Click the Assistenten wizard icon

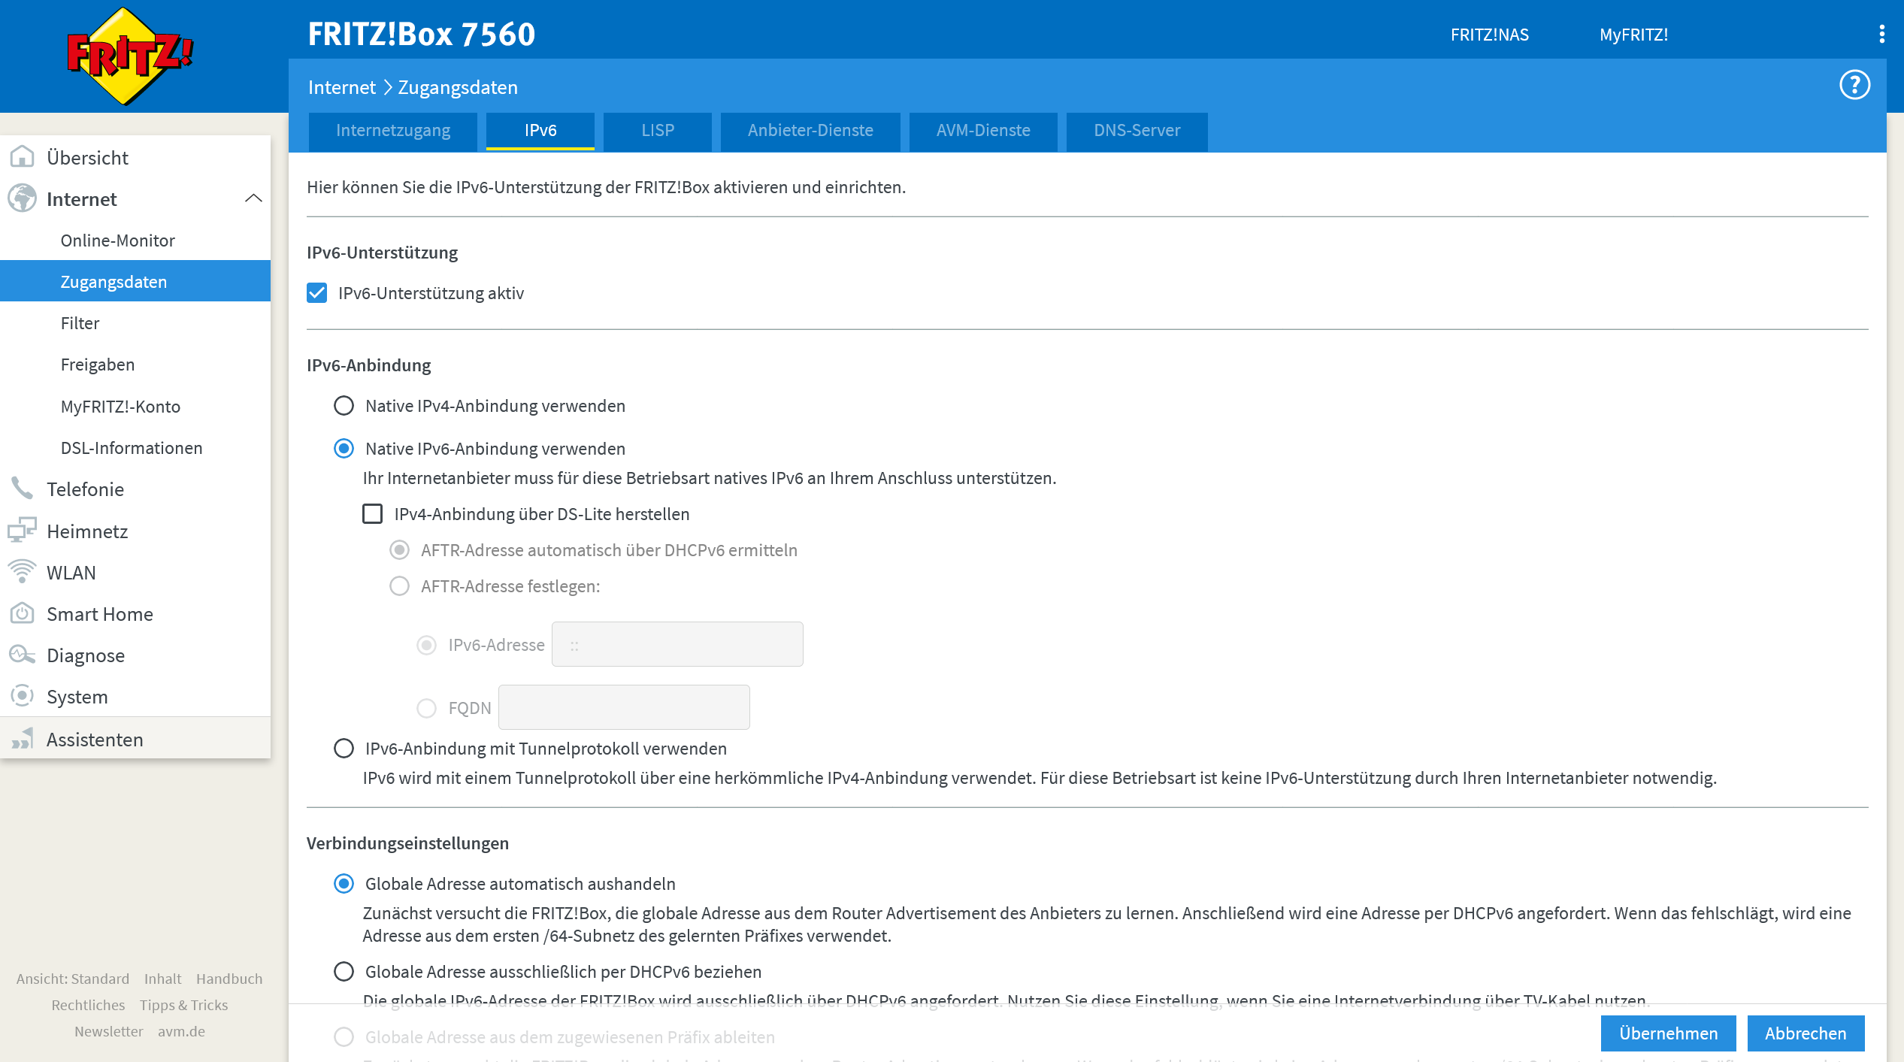[22, 739]
